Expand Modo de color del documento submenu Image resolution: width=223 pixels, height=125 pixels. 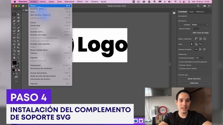click(x=50, y=76)
